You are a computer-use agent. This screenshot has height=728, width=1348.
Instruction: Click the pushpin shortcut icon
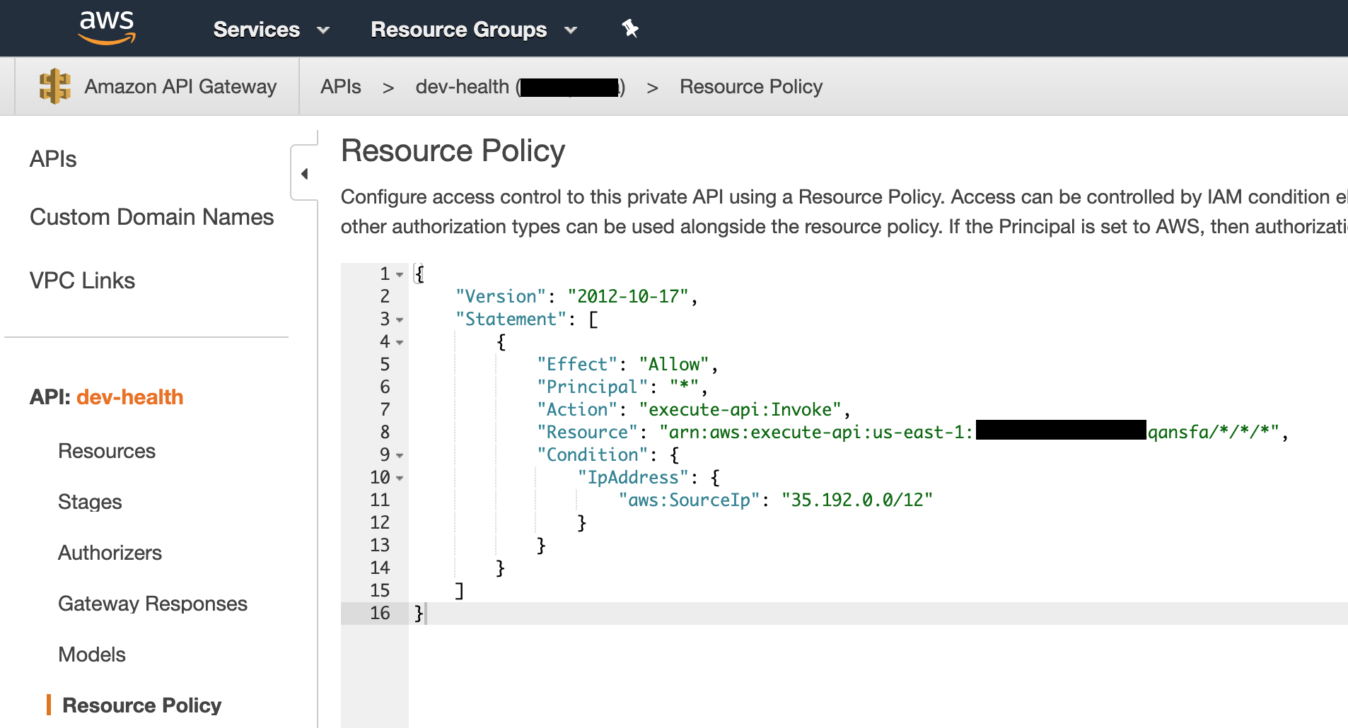629,28
